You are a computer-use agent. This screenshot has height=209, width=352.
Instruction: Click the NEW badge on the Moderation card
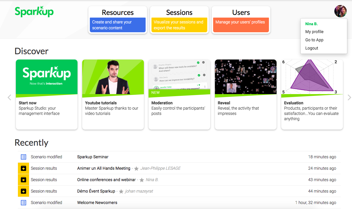coord(155,93)
